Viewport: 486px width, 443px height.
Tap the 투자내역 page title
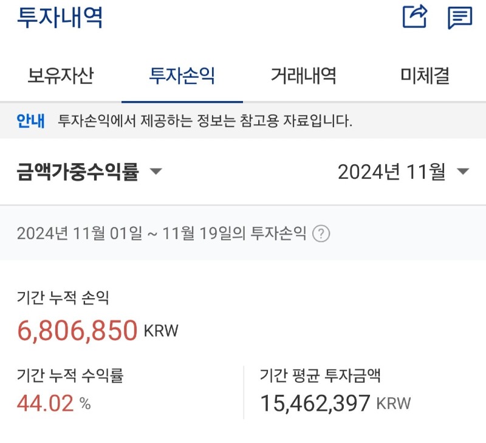tap(60, 17)
